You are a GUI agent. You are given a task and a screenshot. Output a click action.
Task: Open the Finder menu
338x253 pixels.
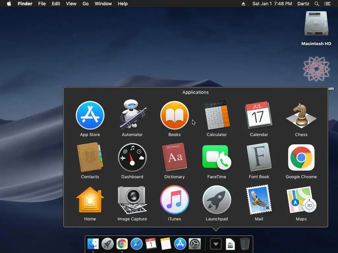pos(25,4)
